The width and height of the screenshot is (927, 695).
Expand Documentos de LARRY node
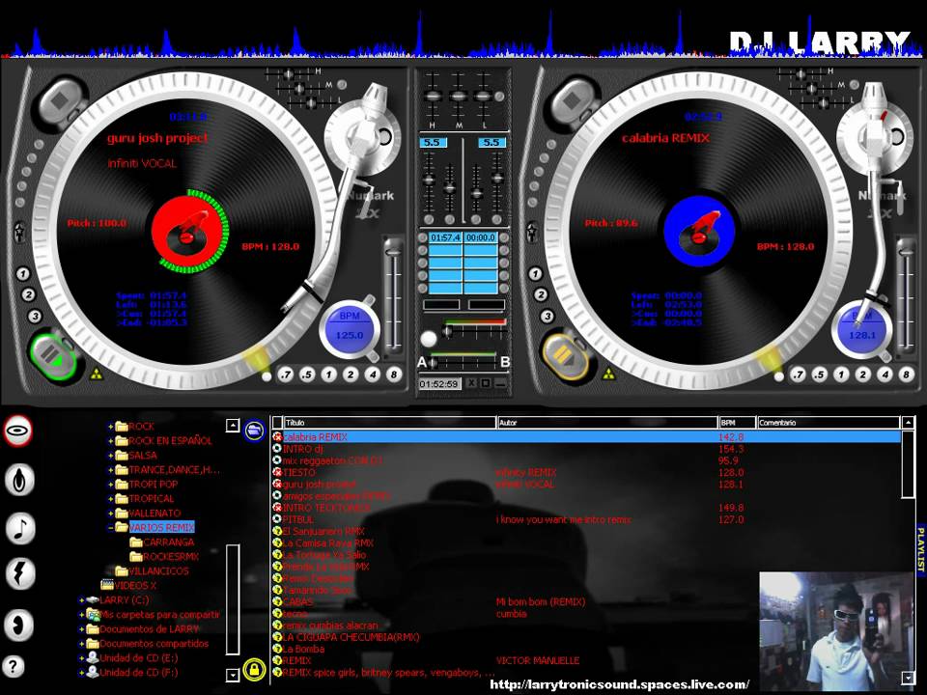click(x=81, y=628)
